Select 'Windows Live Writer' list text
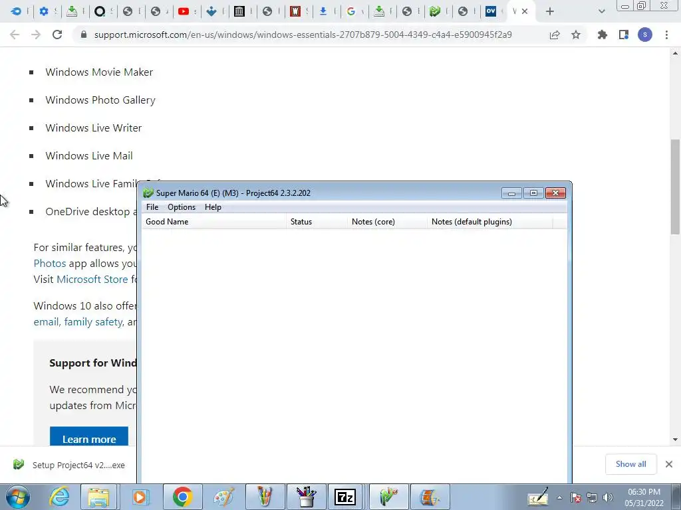681x510 pixels. 93,128
